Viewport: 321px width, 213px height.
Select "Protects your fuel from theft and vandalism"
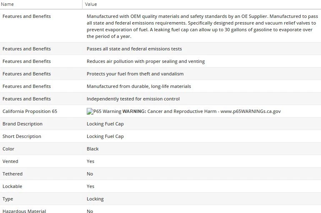coord(135,74)
